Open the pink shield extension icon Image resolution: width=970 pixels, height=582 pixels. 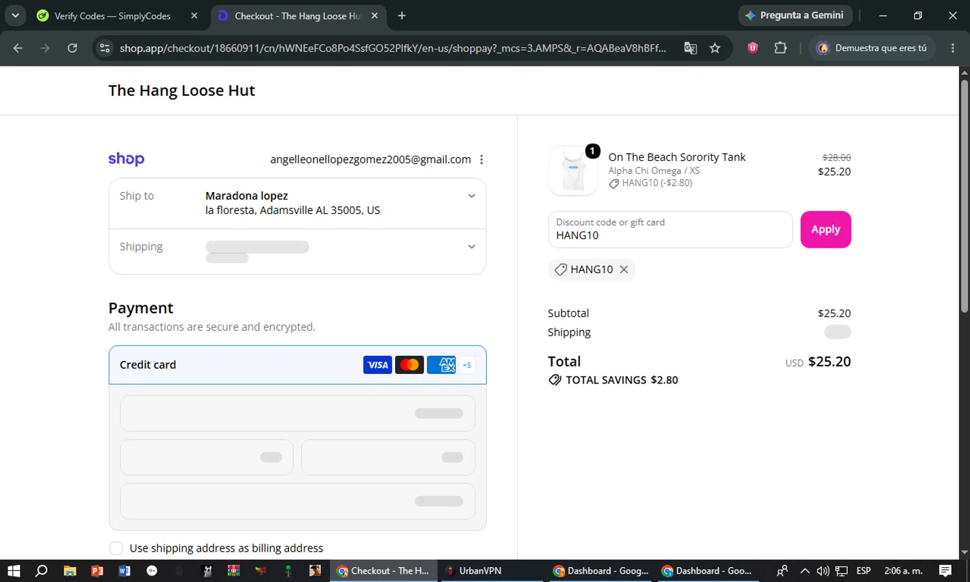(753, 48)
